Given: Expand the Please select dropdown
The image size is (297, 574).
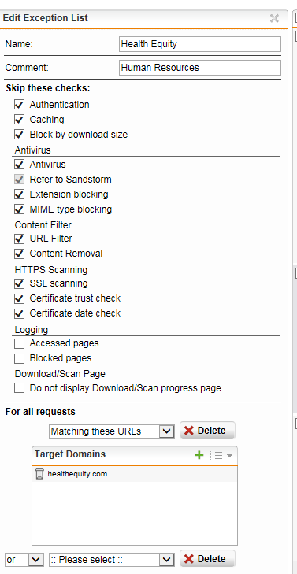Looking at the screenshot, I should [x=111, y=559].
